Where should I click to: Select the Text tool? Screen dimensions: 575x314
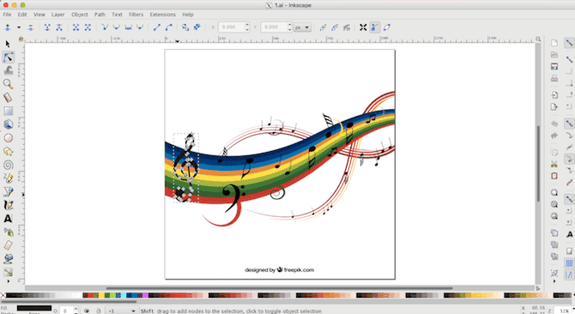[x=8, y=219]
